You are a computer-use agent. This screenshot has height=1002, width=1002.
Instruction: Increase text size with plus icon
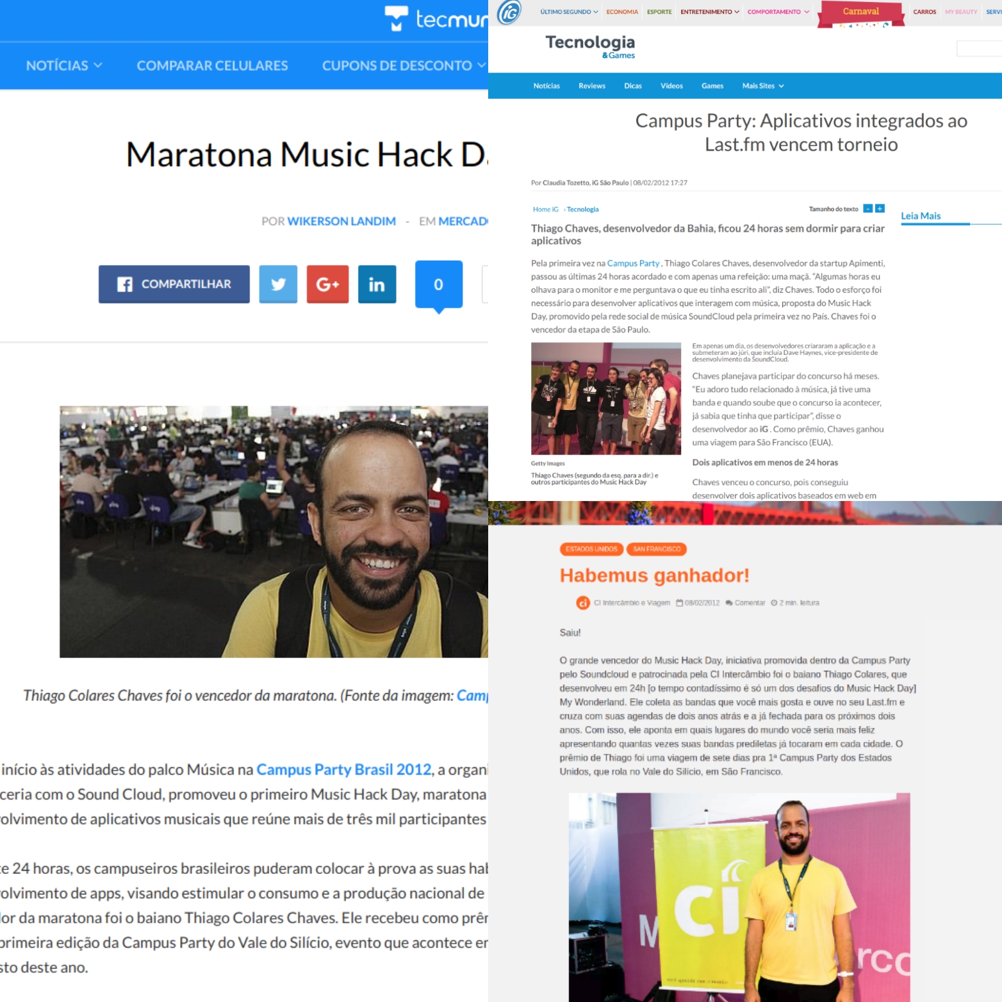point(880,209)
